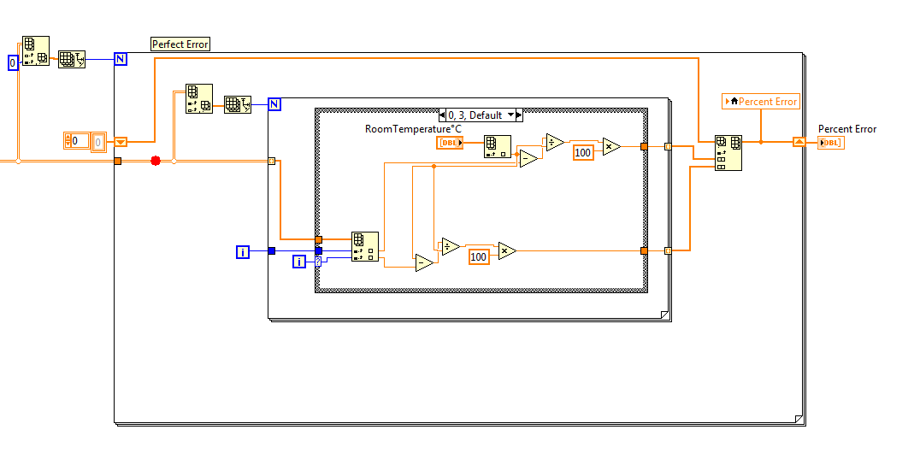
Task: Select the greyed array constant element 0
Action: 98,142
